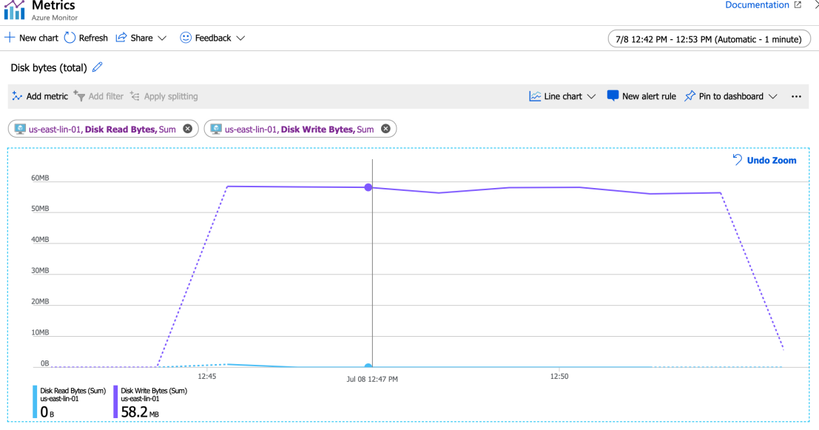
Task: Open the Documentation link
Action: click(x=763, y=5)
